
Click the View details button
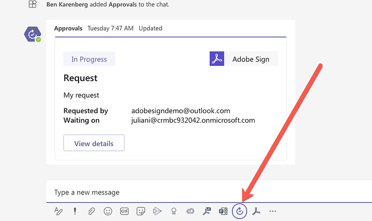[94, 143]
